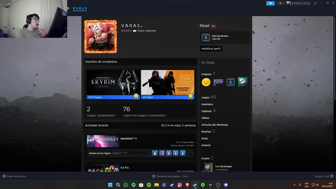Click third Battlefield achievement icon
This screenshot has height=189, width=336.
[x=169, y=153]
